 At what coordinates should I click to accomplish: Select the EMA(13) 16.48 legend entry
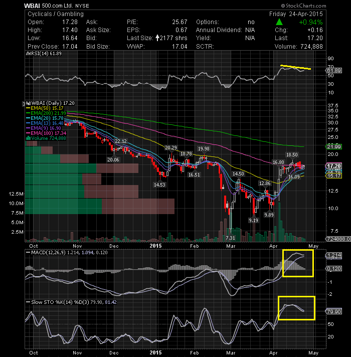click(x=45, y=123)
